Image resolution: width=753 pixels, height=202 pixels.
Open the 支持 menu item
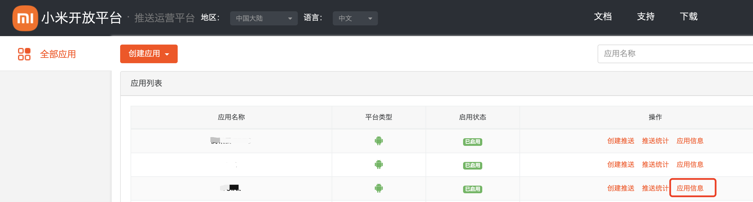click(x=646, y=17)
